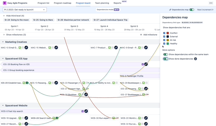Switch to the Team planning tab
Viewport: 216px width, 126px height.
102,3
